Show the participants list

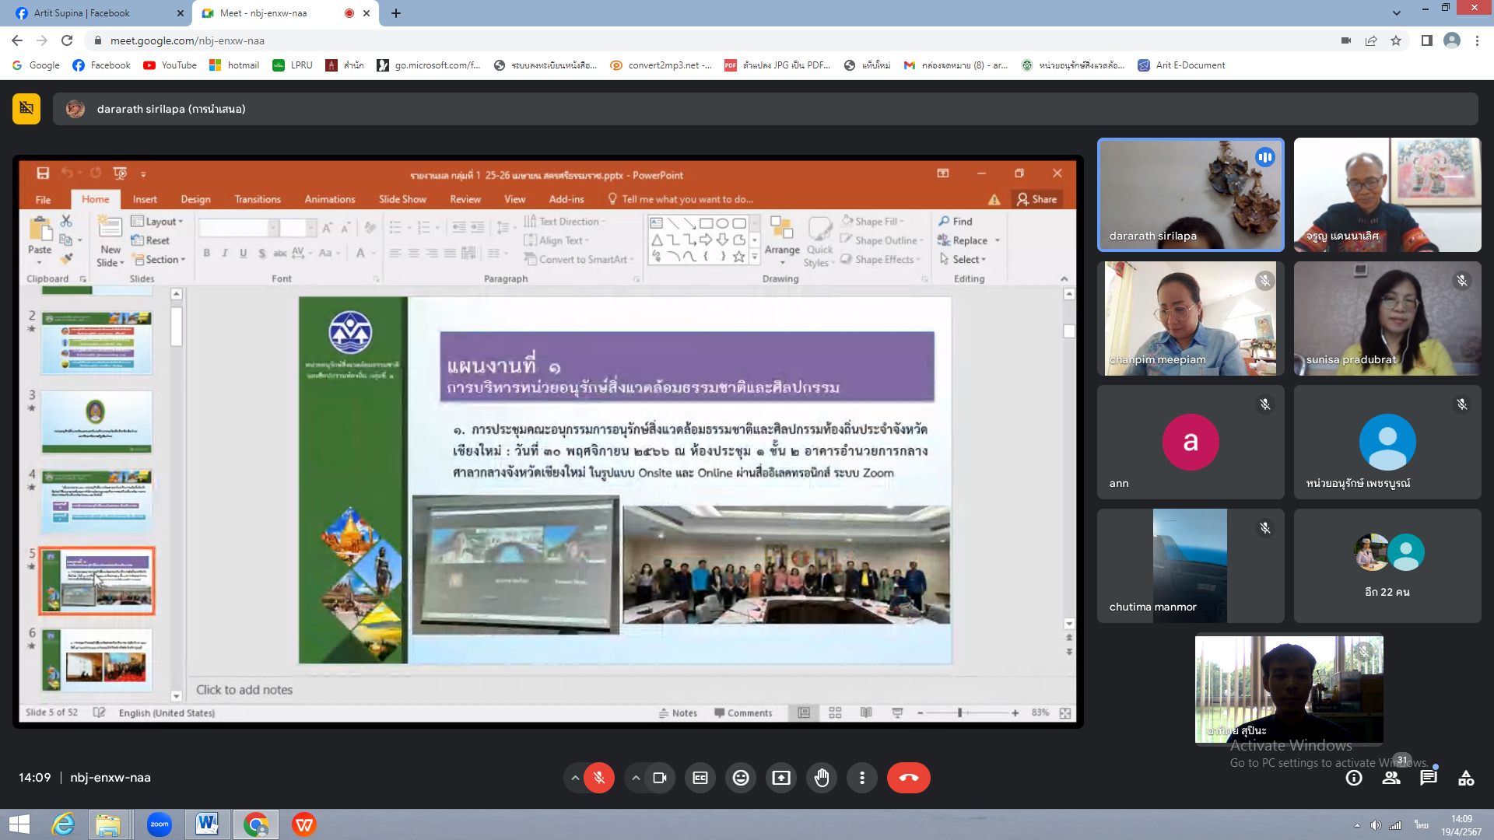(1391, 778)
